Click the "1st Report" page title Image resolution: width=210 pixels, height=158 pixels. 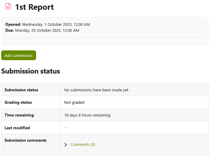click(x=34, y=7)
